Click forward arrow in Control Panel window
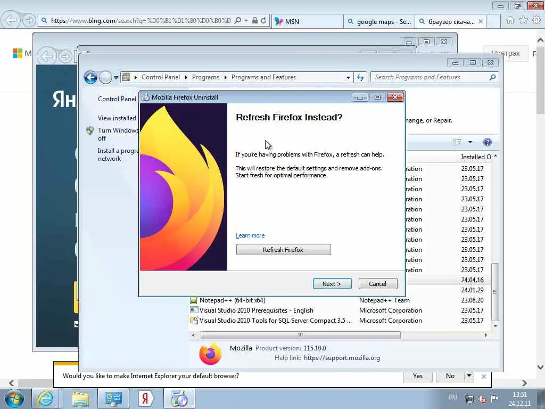Image resolution: width=545 pixels, height=409 pixels. point(105,77)
